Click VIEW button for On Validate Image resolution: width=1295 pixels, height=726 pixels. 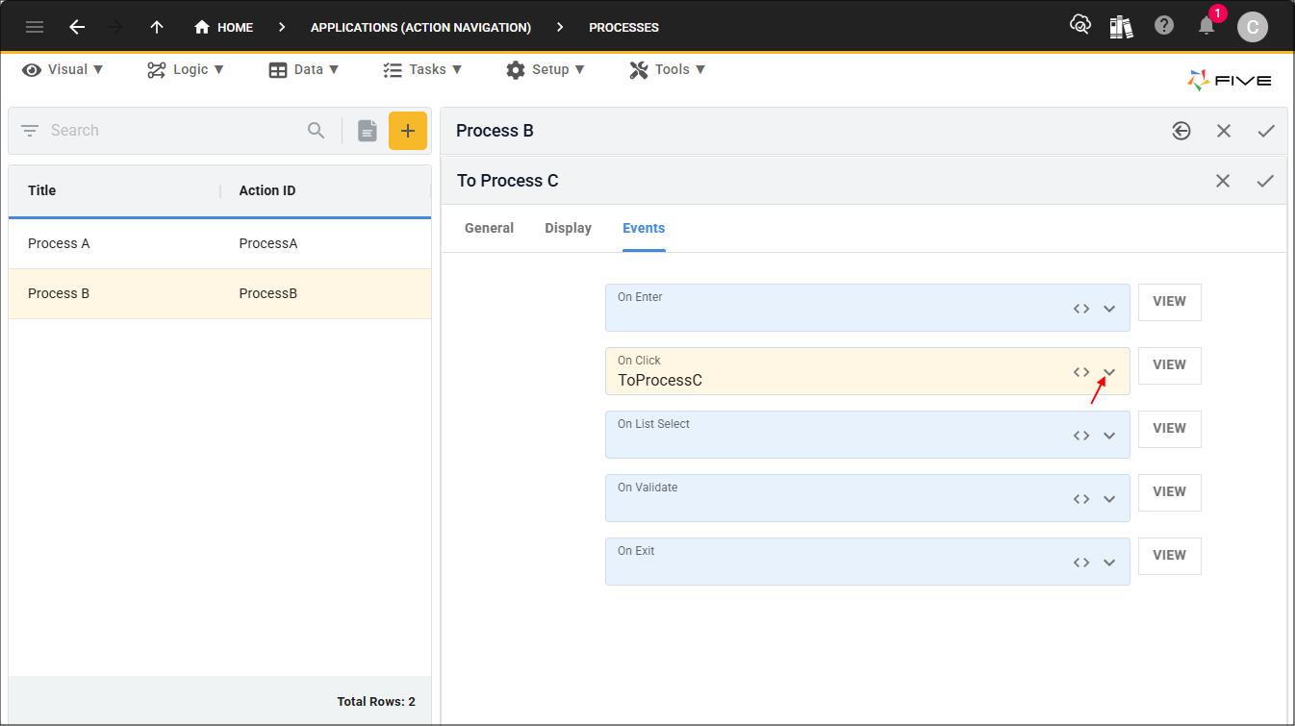[x=1170, y=492]
